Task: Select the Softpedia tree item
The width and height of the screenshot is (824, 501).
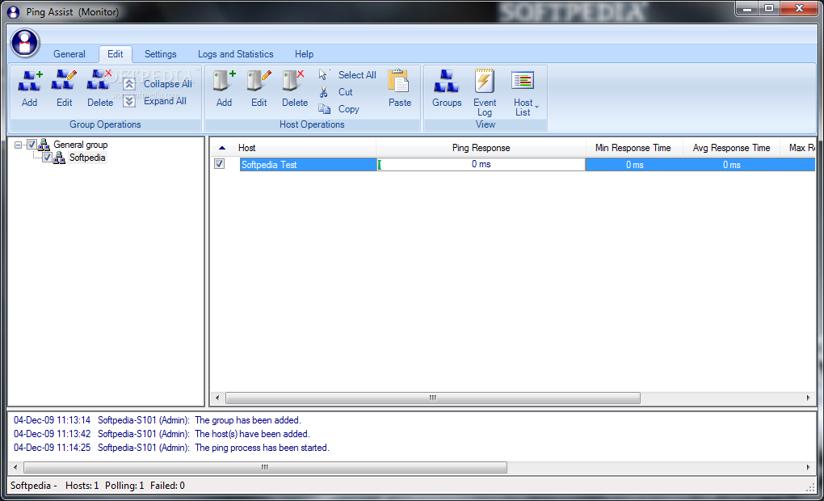Action: pos(87,158)
